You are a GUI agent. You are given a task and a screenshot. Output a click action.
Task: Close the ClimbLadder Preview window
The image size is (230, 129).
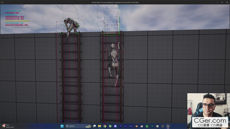tap(227, 2)
